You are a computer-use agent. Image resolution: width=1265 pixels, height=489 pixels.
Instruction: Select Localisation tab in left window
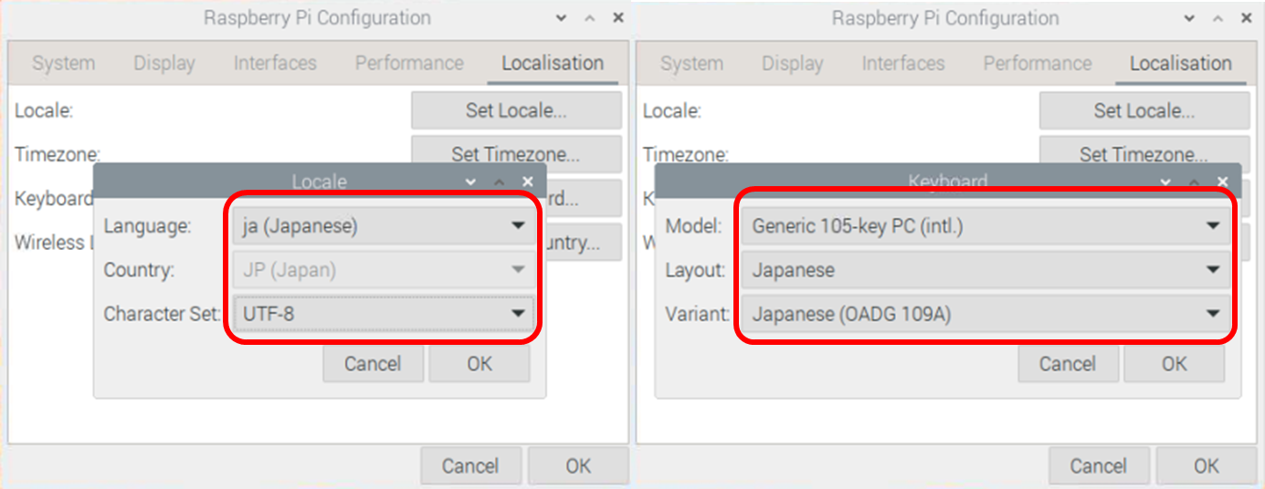[x=553, y=63]
